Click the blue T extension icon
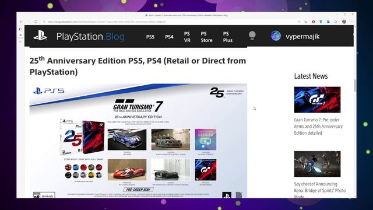 [321, 22]
